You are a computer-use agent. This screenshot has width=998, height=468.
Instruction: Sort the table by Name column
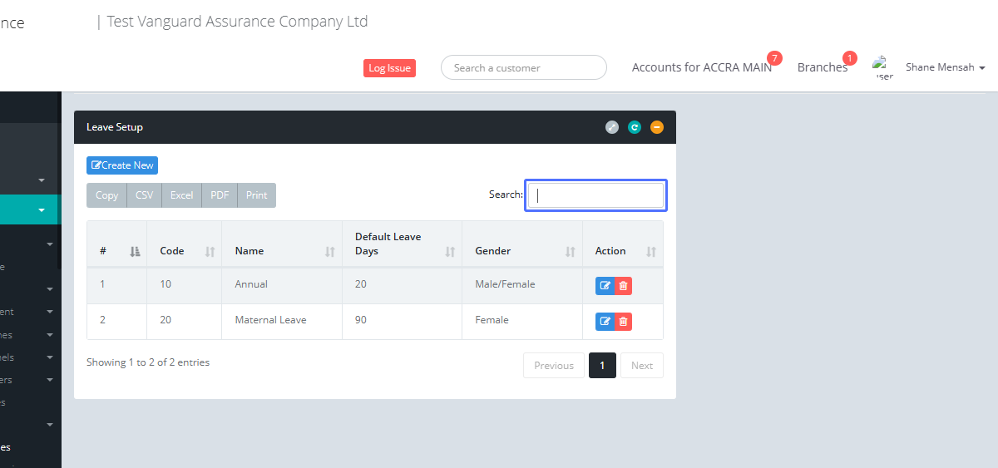pos(281,251)
